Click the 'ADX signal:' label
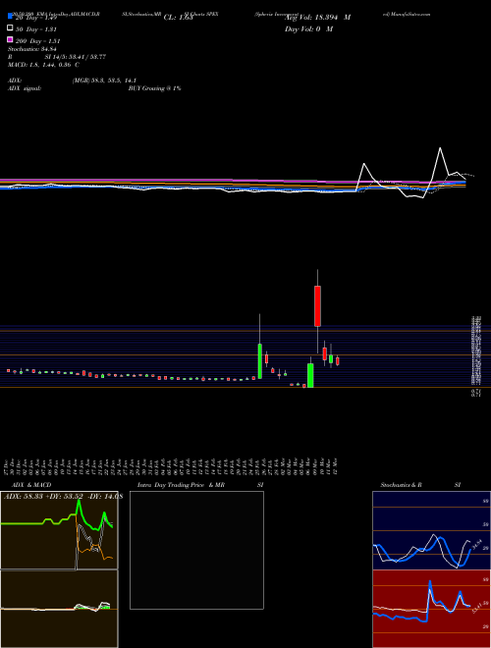The image size is (491, 648). pyautogui.click(x=24, y=88)
